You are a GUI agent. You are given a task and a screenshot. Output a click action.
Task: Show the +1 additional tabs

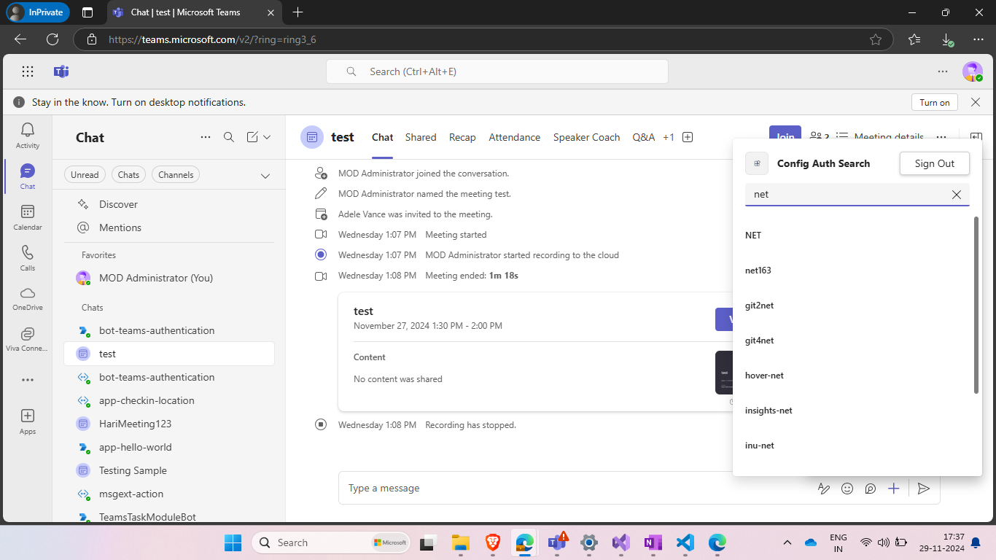669,137
